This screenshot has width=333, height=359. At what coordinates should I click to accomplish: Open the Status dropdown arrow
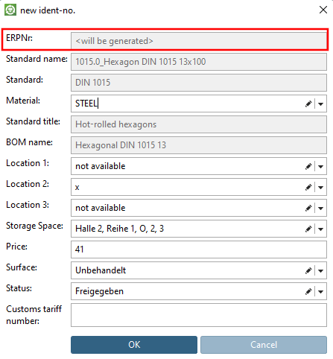pyautogui.click(x=320, y=292)
